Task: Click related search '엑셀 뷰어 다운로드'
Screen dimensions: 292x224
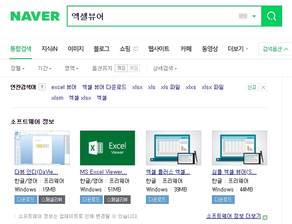Action: click(x=104, y=87)
